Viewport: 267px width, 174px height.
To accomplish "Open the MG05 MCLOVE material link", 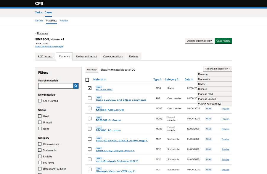I will coord(110,110).
